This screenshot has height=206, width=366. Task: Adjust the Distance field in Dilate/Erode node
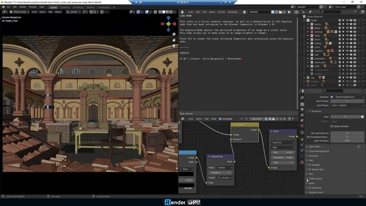click(x=220, y=173)
